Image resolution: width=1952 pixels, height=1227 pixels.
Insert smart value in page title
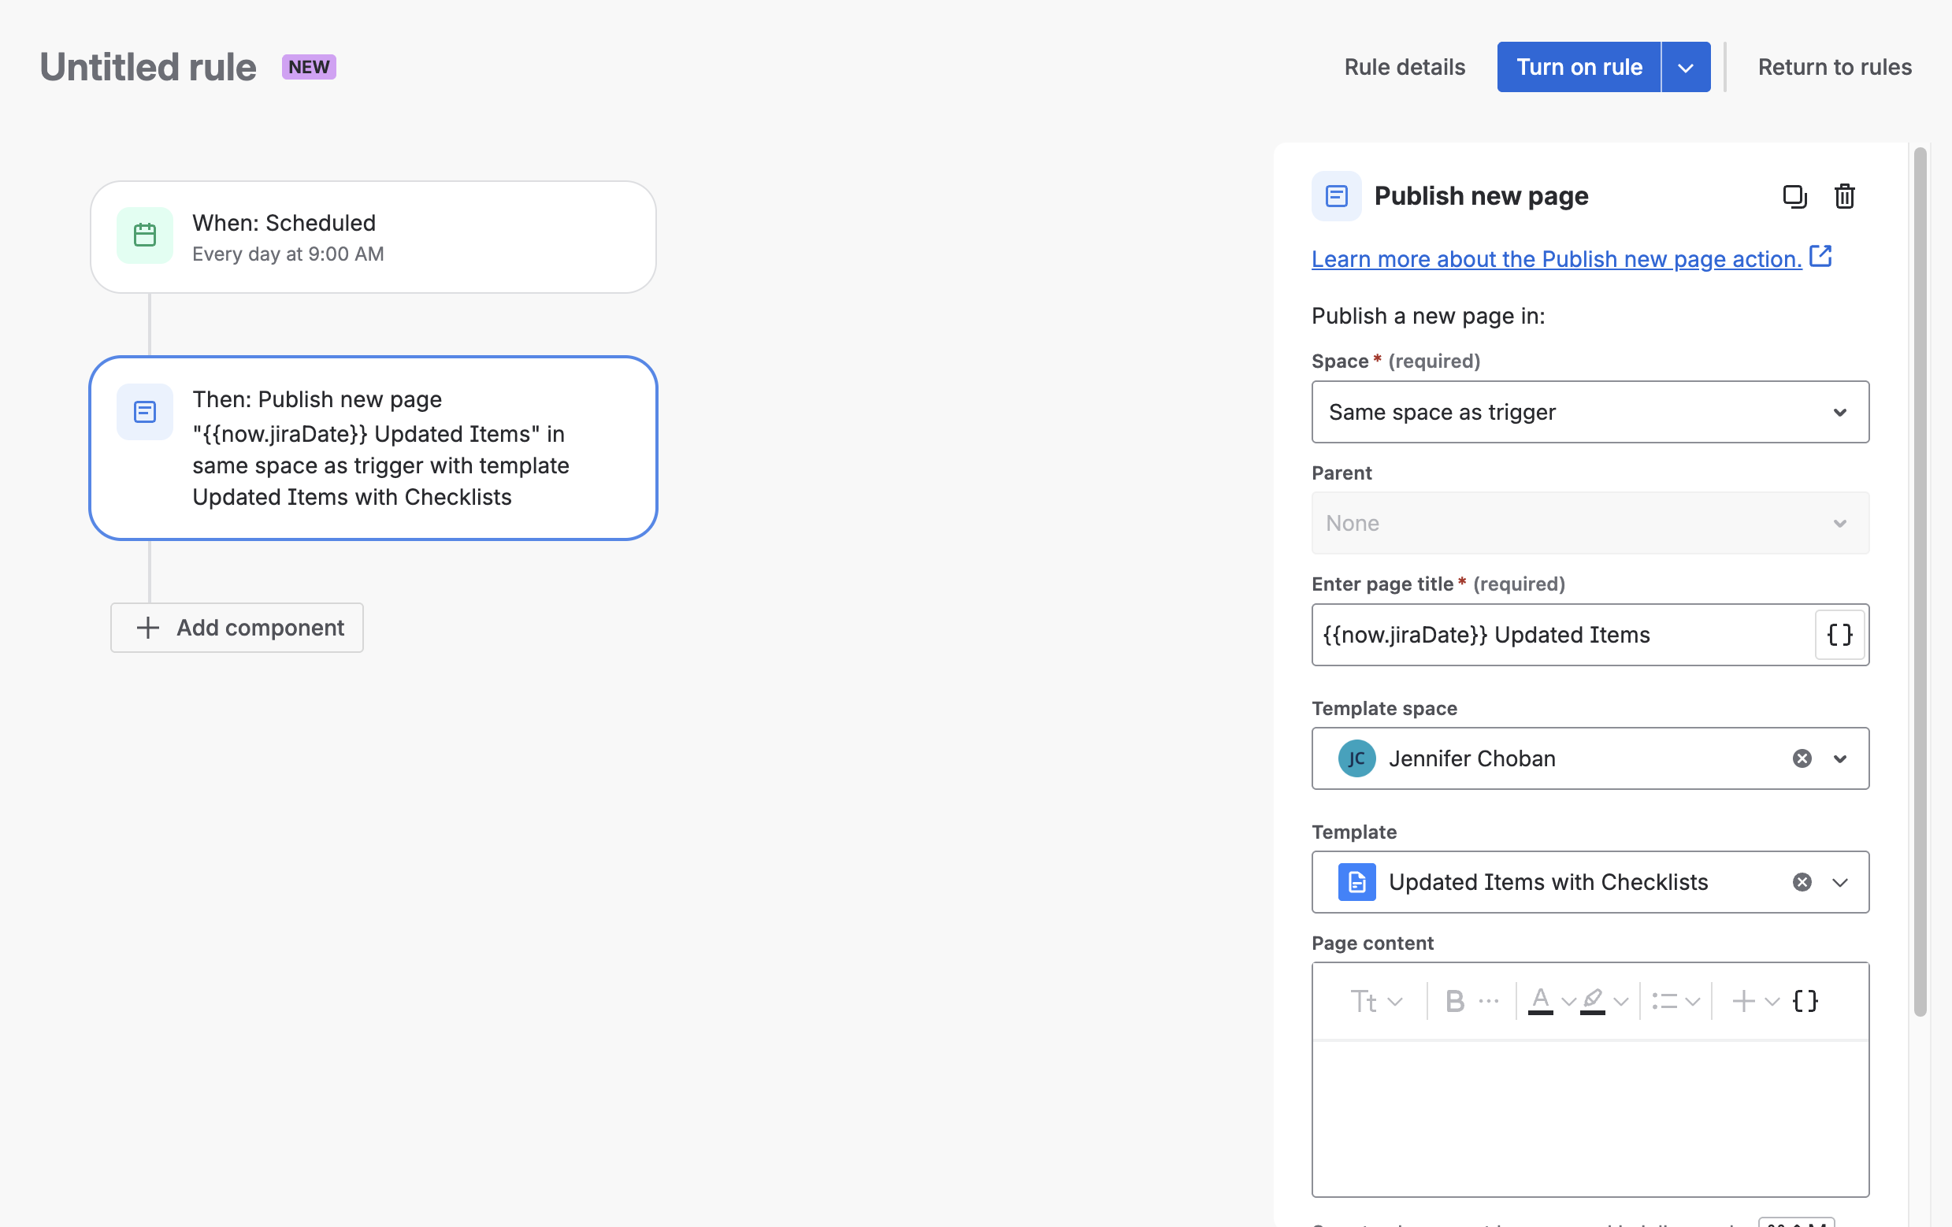click(x=1839, y=635)
